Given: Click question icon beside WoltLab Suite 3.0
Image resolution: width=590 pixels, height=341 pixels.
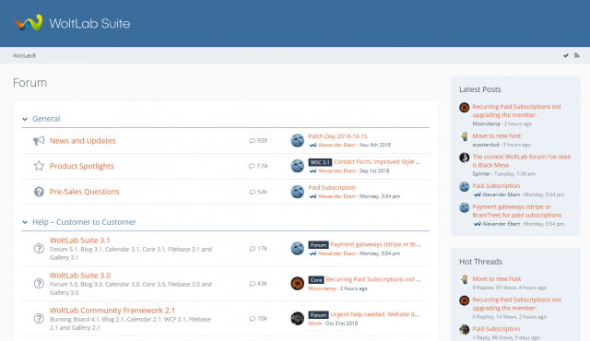Looking at the screenshot, I should coord(39,284).
